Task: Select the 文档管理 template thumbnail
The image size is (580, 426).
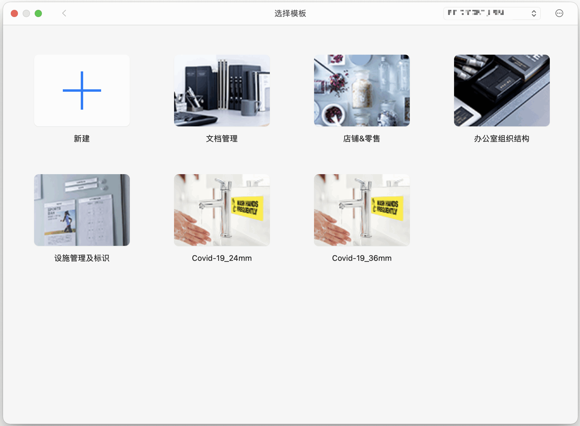Action: coord(222,91)
